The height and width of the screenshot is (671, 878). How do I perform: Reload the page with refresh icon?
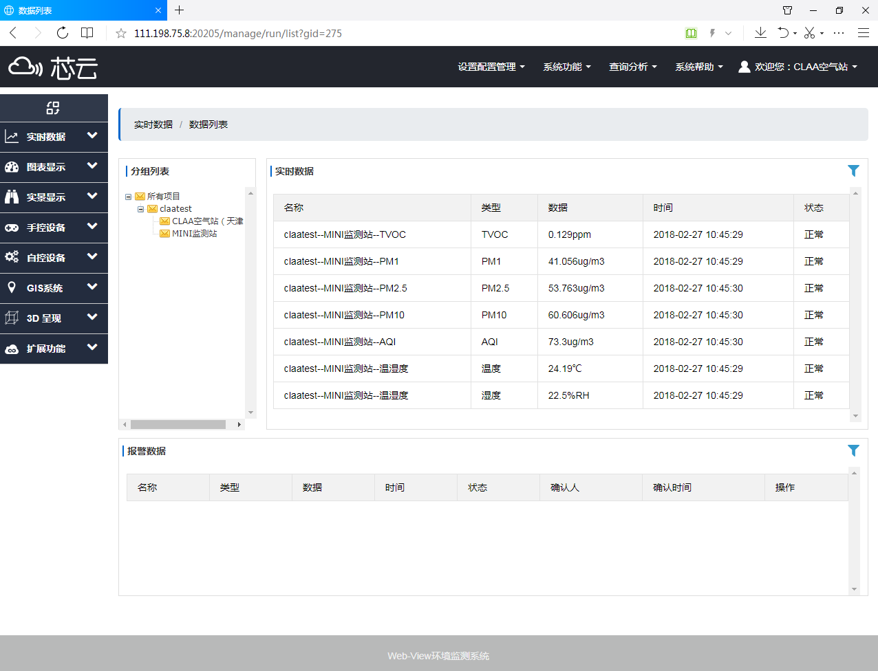[63, 33]
